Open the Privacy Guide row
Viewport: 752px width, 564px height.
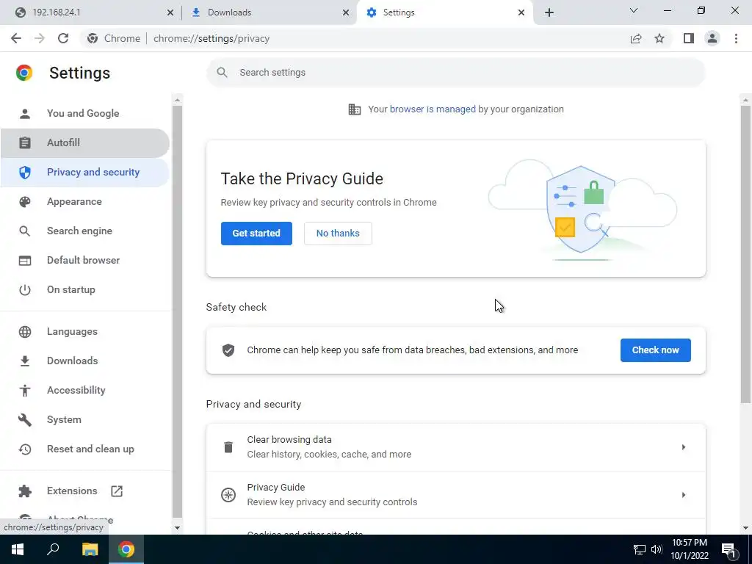coord(455,495)
